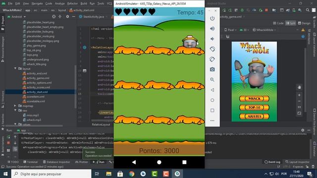Tap the bottom-left mole hole
This screenshot has width=317, height=178.
point(129,120)
